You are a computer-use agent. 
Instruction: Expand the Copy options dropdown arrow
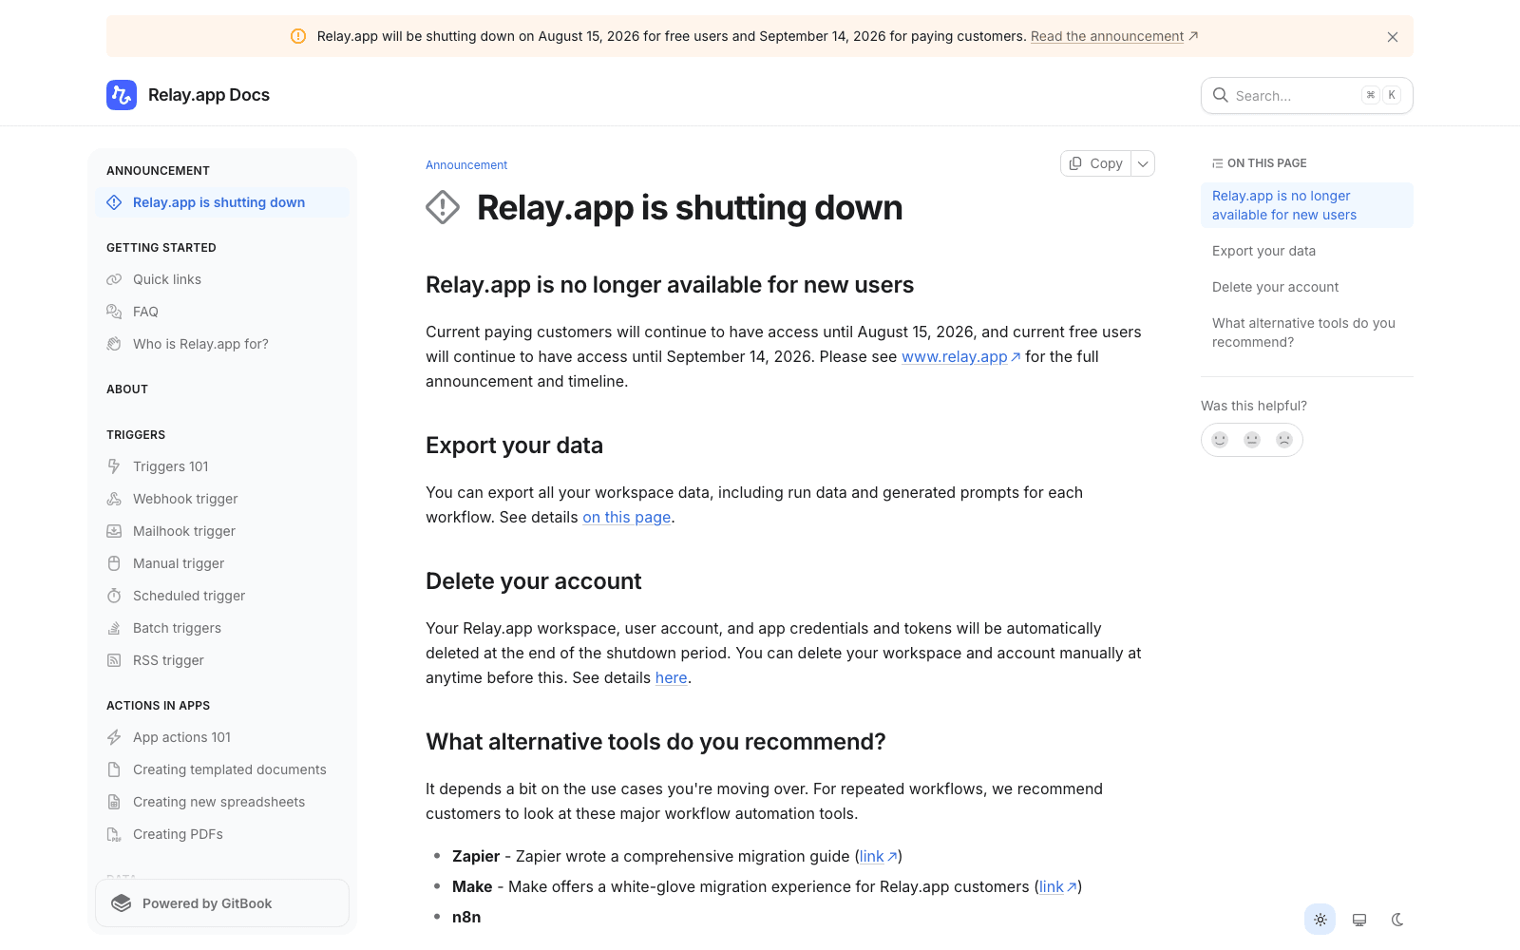(1143, 163)
